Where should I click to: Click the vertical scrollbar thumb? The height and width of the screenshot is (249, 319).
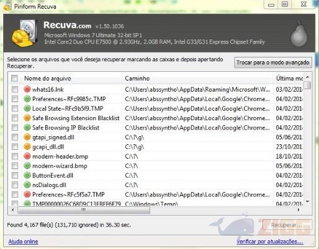coord(308,85)
